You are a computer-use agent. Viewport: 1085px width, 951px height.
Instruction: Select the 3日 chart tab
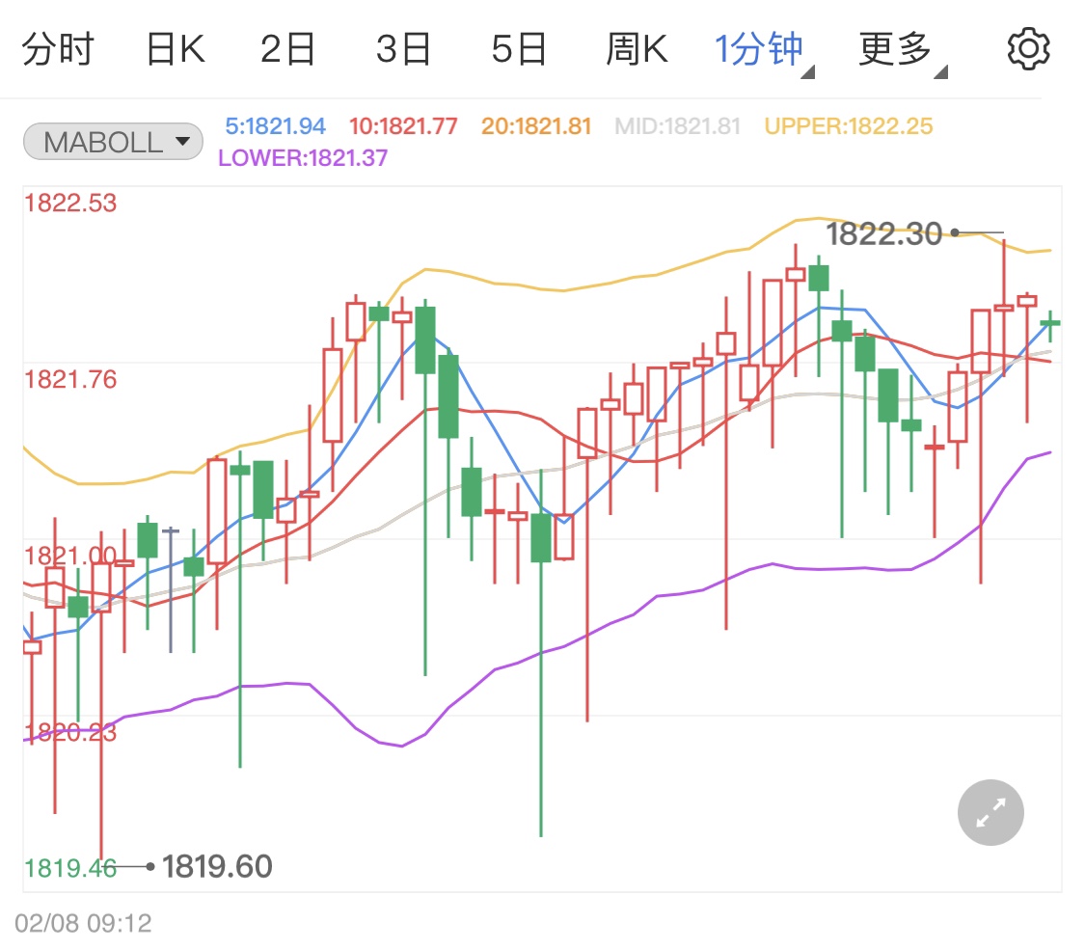pyautogui.click(x=403, y=50)
